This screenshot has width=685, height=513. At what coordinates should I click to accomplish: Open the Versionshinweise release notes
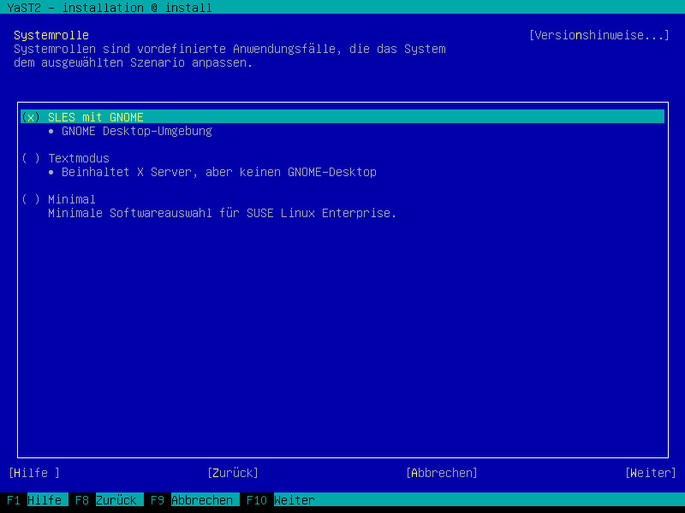click(x=599, y=35)
